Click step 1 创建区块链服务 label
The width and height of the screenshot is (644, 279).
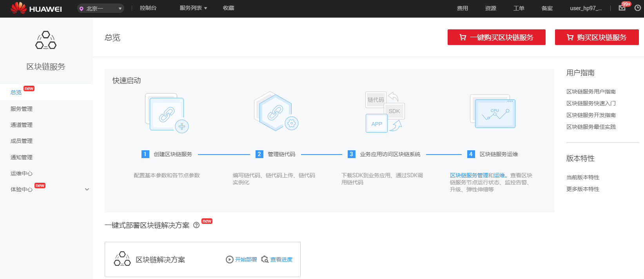[173, 154]
